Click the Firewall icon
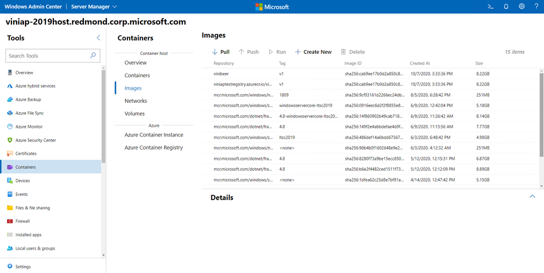 point(10,221)
